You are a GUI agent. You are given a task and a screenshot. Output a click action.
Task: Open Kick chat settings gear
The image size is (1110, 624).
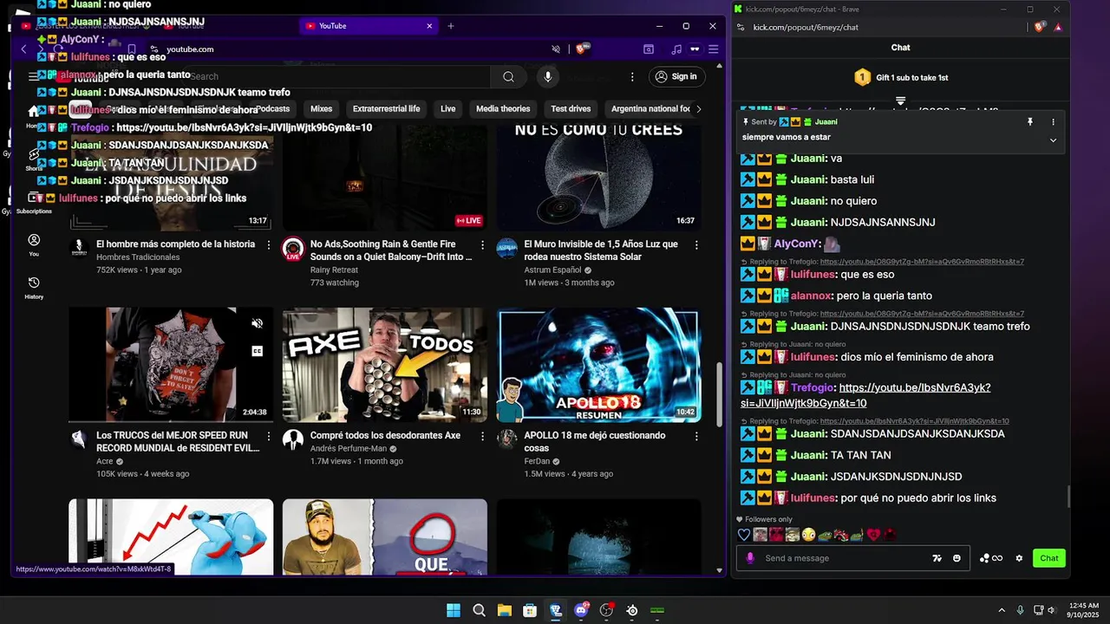pos(1019,558)
